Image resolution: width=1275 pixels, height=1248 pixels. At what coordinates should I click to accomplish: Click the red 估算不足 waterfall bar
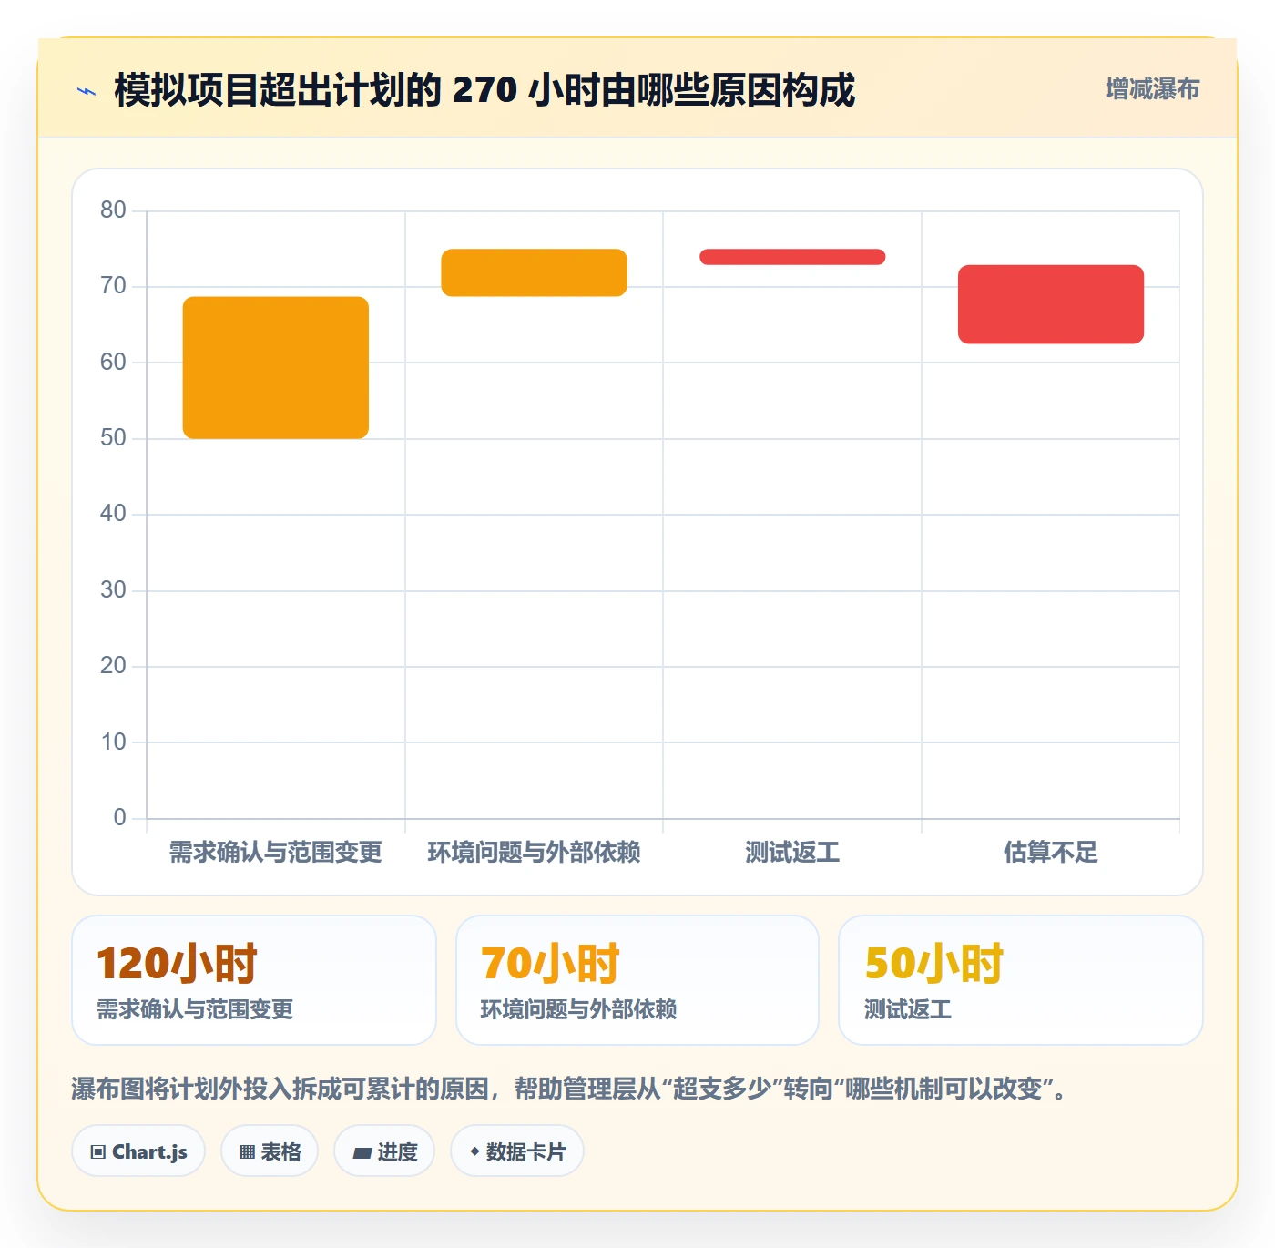click(1051, 304)
